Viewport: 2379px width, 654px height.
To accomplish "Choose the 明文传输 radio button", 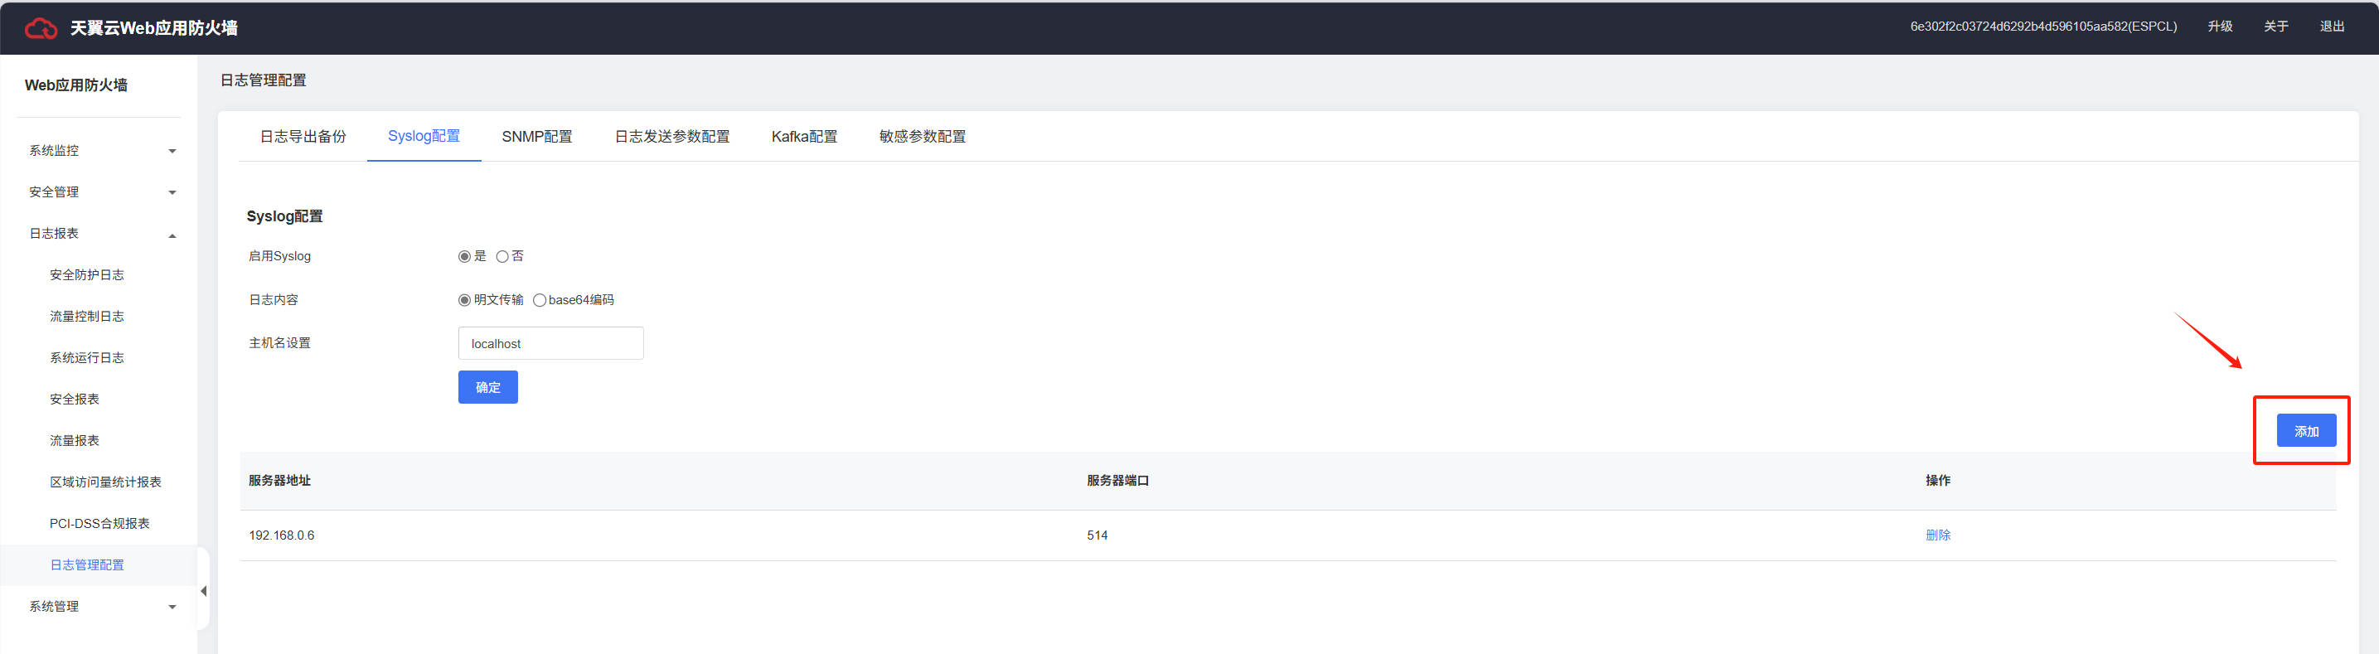I will coord(464,300).
